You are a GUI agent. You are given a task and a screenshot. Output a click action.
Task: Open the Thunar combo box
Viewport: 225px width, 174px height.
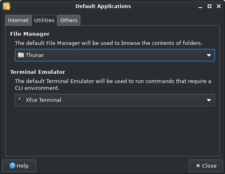(115, 55)
